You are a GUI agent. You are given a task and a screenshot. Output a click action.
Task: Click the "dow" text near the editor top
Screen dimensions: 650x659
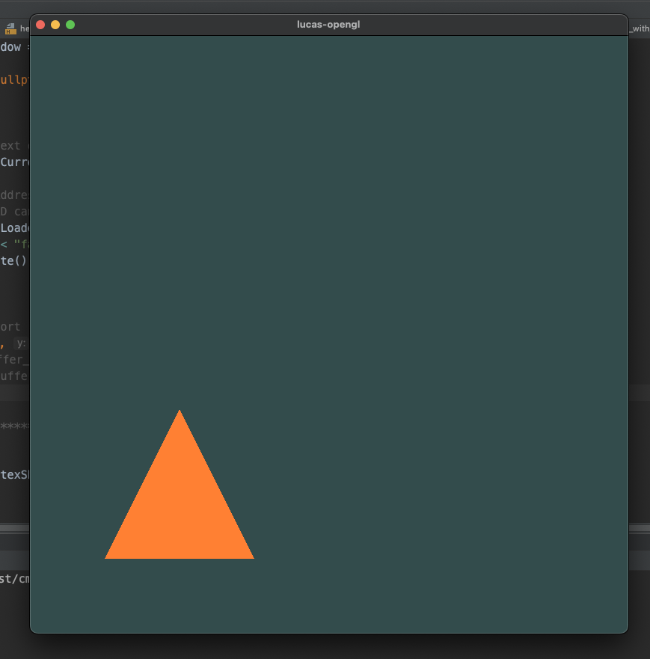point(10,46)
